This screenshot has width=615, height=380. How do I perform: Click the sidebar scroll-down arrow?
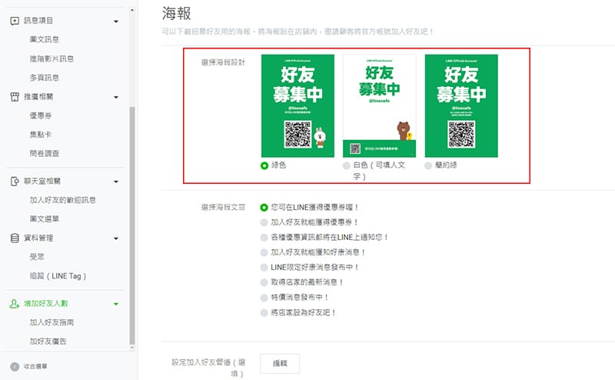(132, 348)
